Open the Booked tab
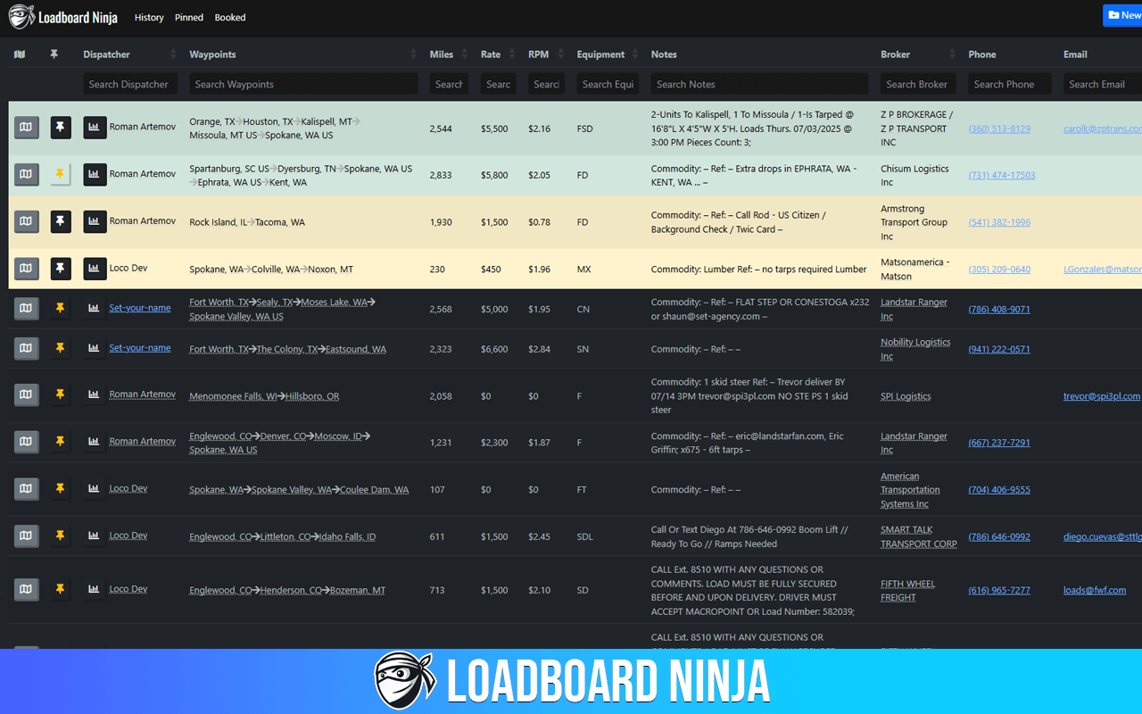The height and width of the screenshot is (714, 1142). click(x=230, y=18)
